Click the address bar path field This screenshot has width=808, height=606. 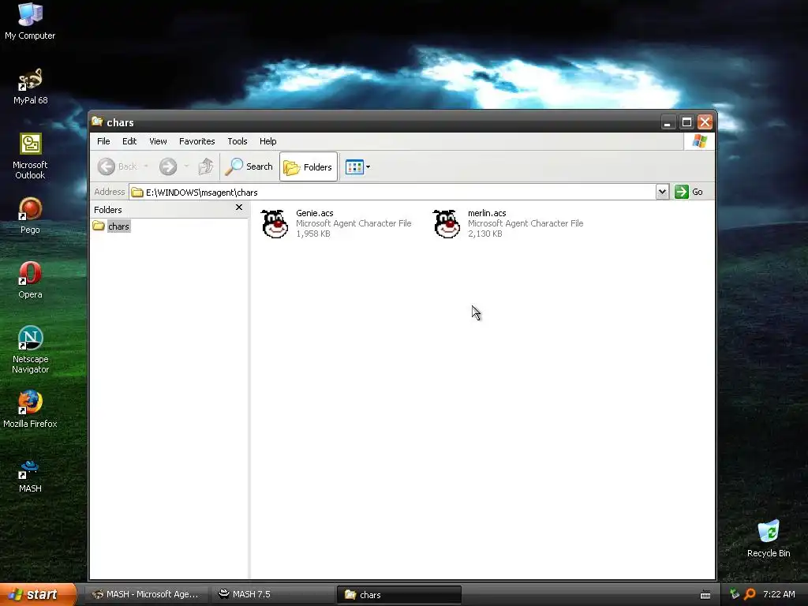pyautogui.click(x=392, y=193)
